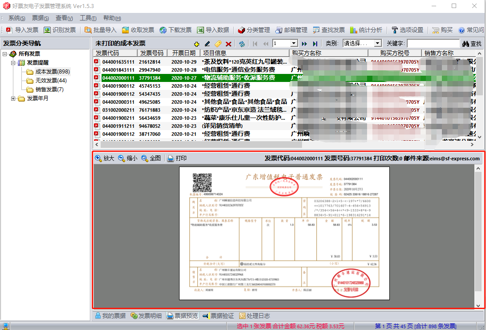Click the 关键字 keyword input field
Image resolution: width=486 pixels, height=330 pixels.
pyautogui.click(x=433, y=44)
